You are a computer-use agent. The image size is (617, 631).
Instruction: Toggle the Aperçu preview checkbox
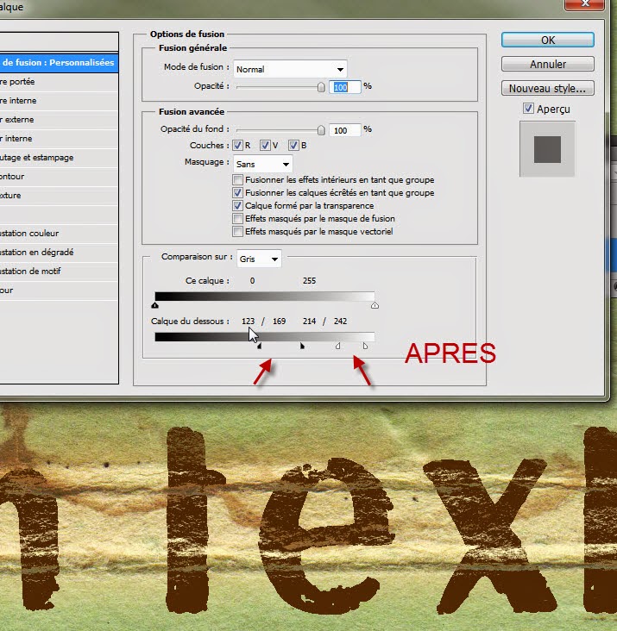click(528, 109)
